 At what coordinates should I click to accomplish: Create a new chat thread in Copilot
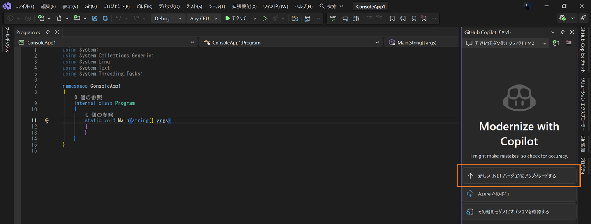click(556, 43)
